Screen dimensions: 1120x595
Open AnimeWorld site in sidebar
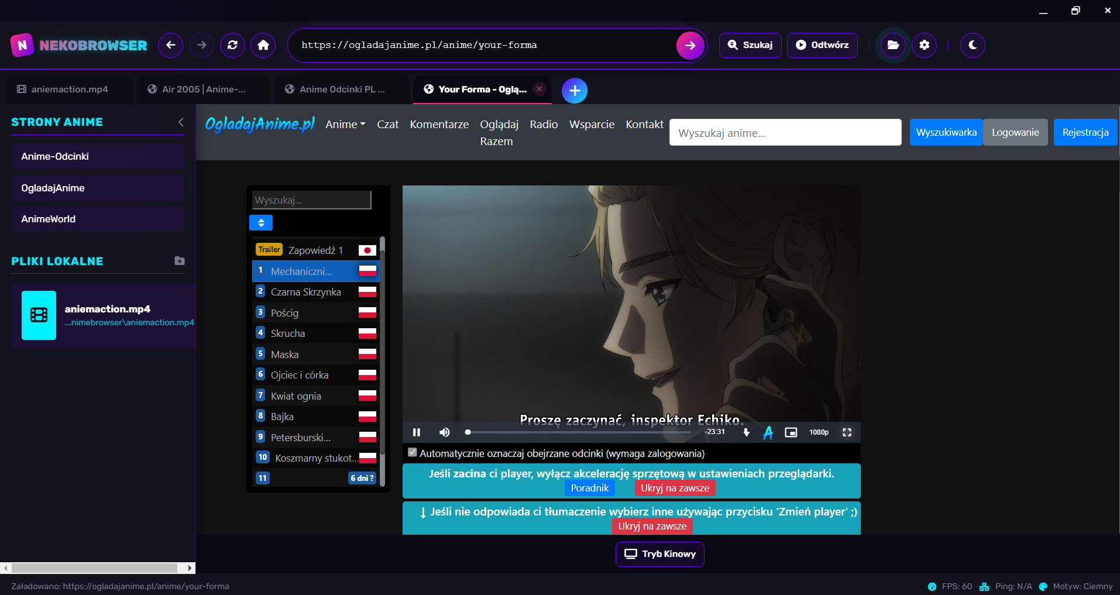pyautogui.click(x=98, y=219)
